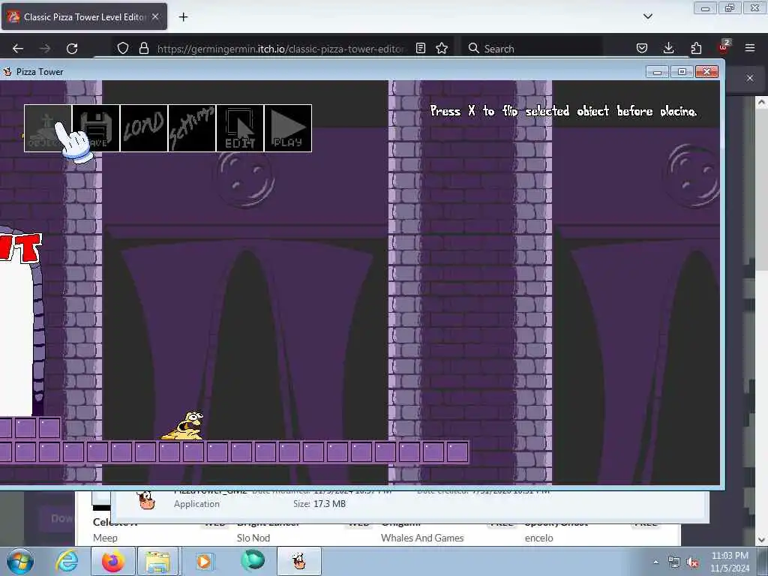Open Windows Explorer from the taskbar
Image resolution: width=768 pixels, height=576 pixels.
tap(157, 561)
